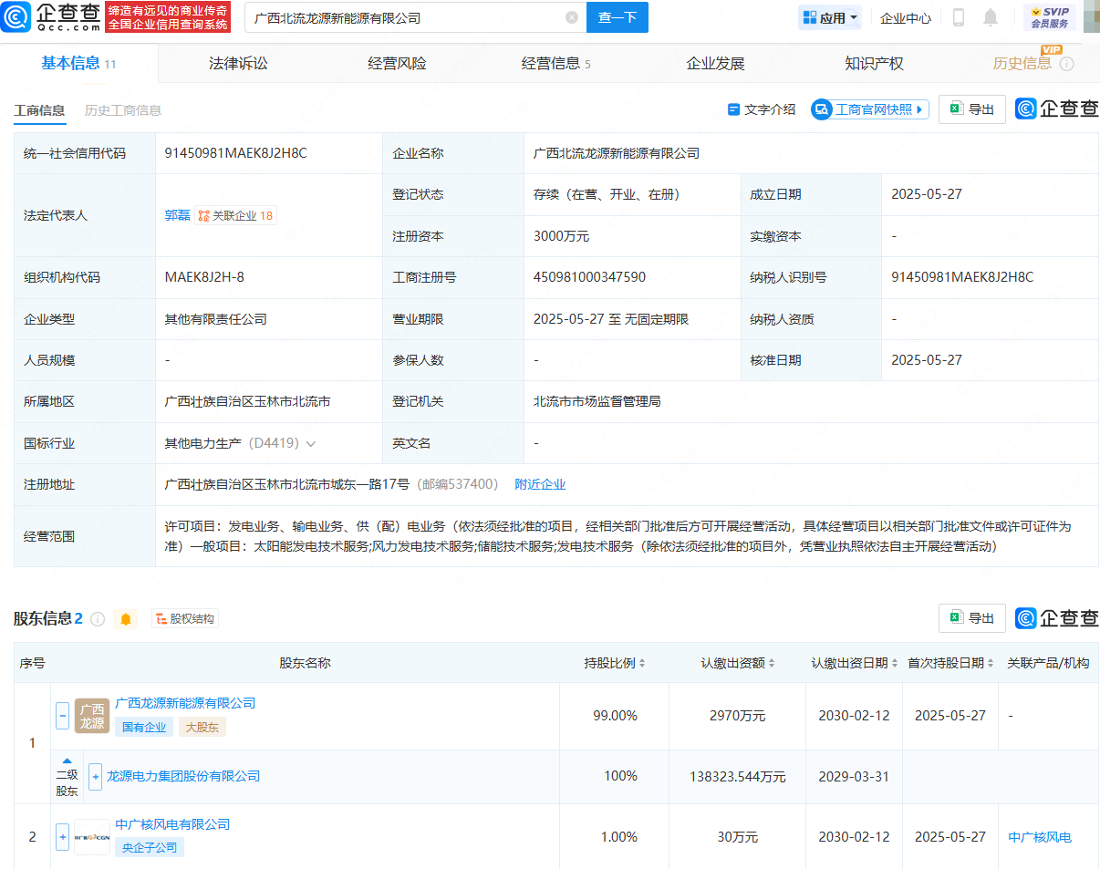Open the 经营风险 tab
This screenshot has width=1100, height=869.
pyautogui.click(x=397, y=64)
